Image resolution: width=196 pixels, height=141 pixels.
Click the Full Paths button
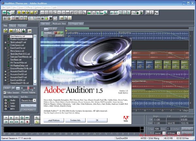28,110
